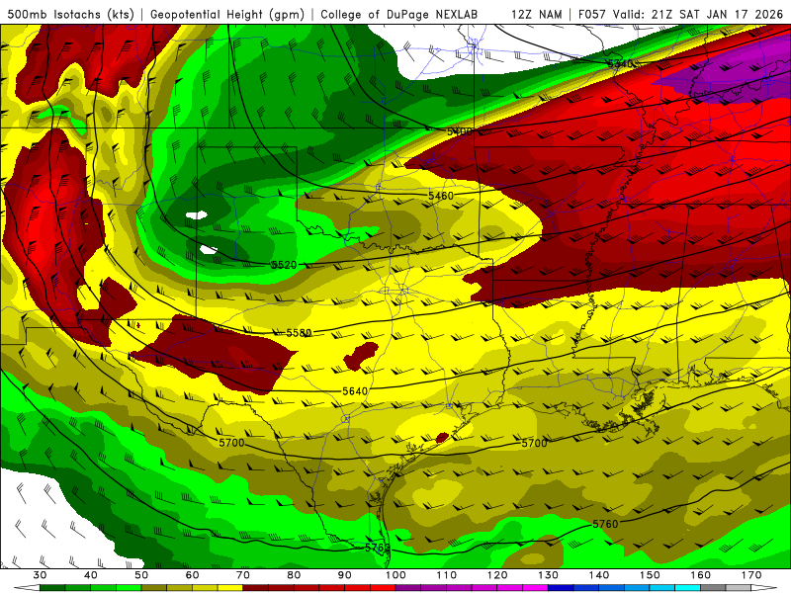Click the 120 label on the color scale

(497, 575)
